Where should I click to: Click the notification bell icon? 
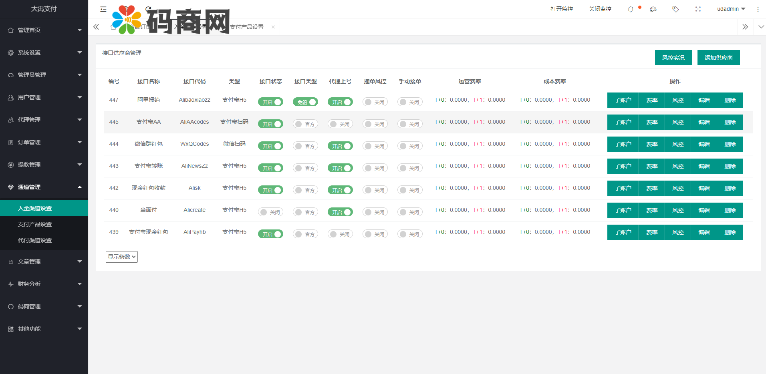(x=631, y=9)
